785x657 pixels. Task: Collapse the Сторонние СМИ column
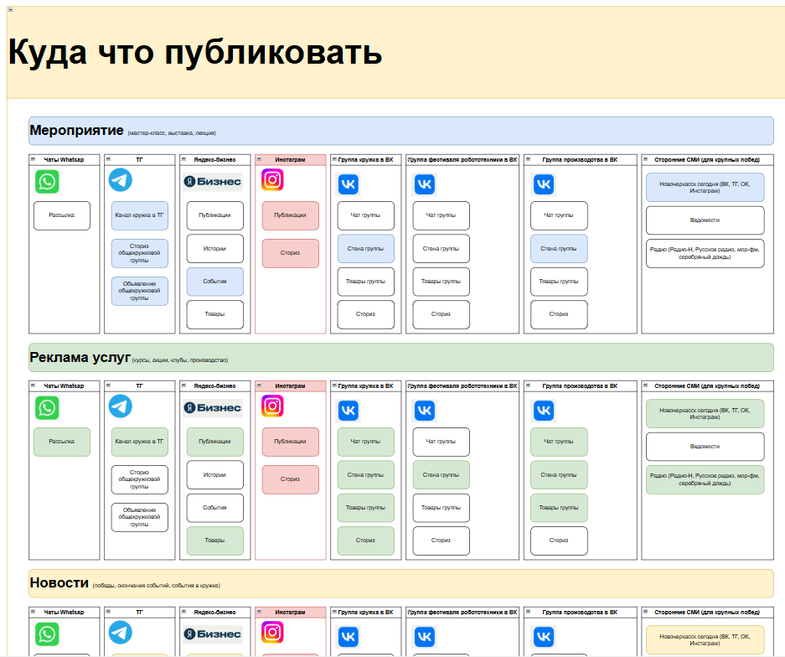pos(645,158)
